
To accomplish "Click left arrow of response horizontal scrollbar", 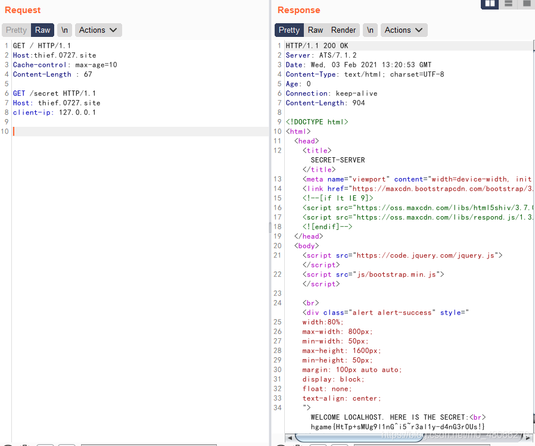I will coord(290,438).
